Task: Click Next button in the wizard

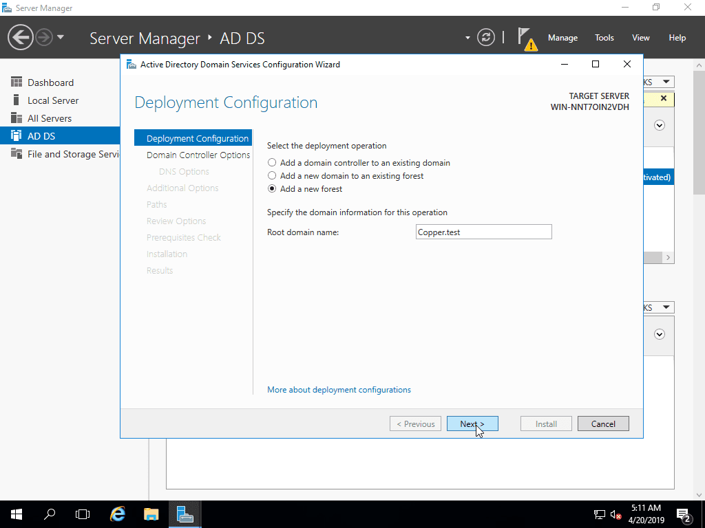Action: [x=472, y=423]
